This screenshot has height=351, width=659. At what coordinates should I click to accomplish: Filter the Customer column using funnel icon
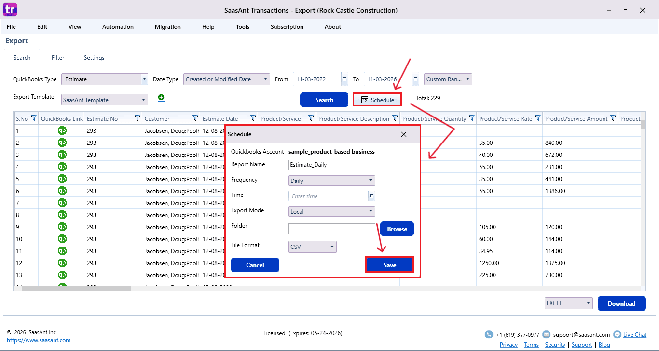pyautogui.click(x=195, y=118)
